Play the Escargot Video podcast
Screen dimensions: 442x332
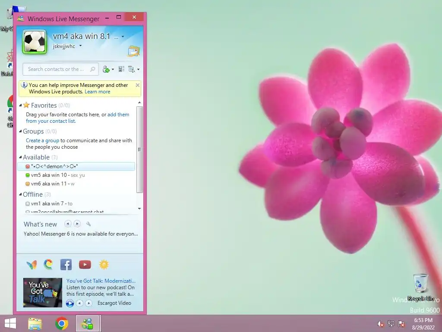[x=69, y=303]
